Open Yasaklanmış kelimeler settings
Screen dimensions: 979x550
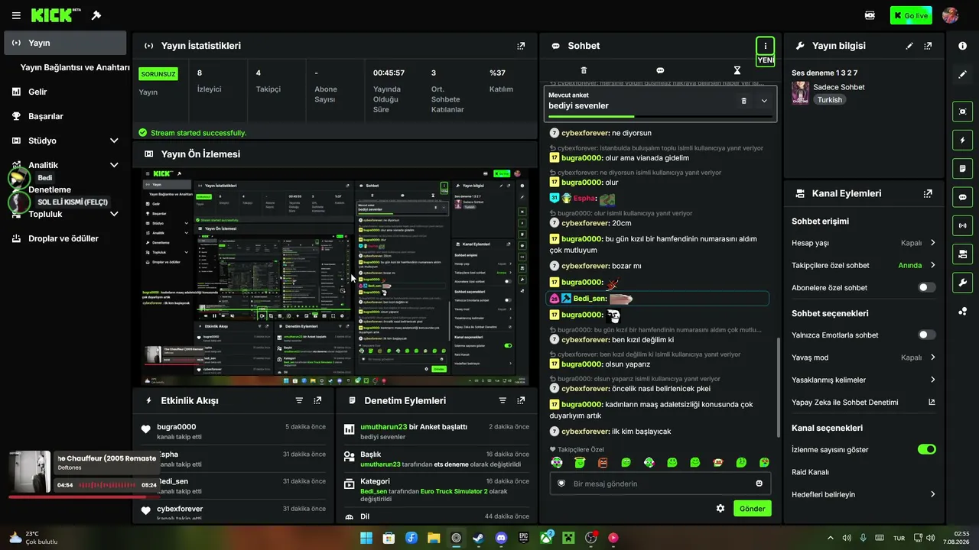864,380
